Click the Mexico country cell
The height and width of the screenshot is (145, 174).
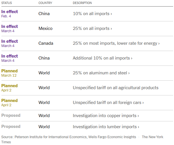46,28
